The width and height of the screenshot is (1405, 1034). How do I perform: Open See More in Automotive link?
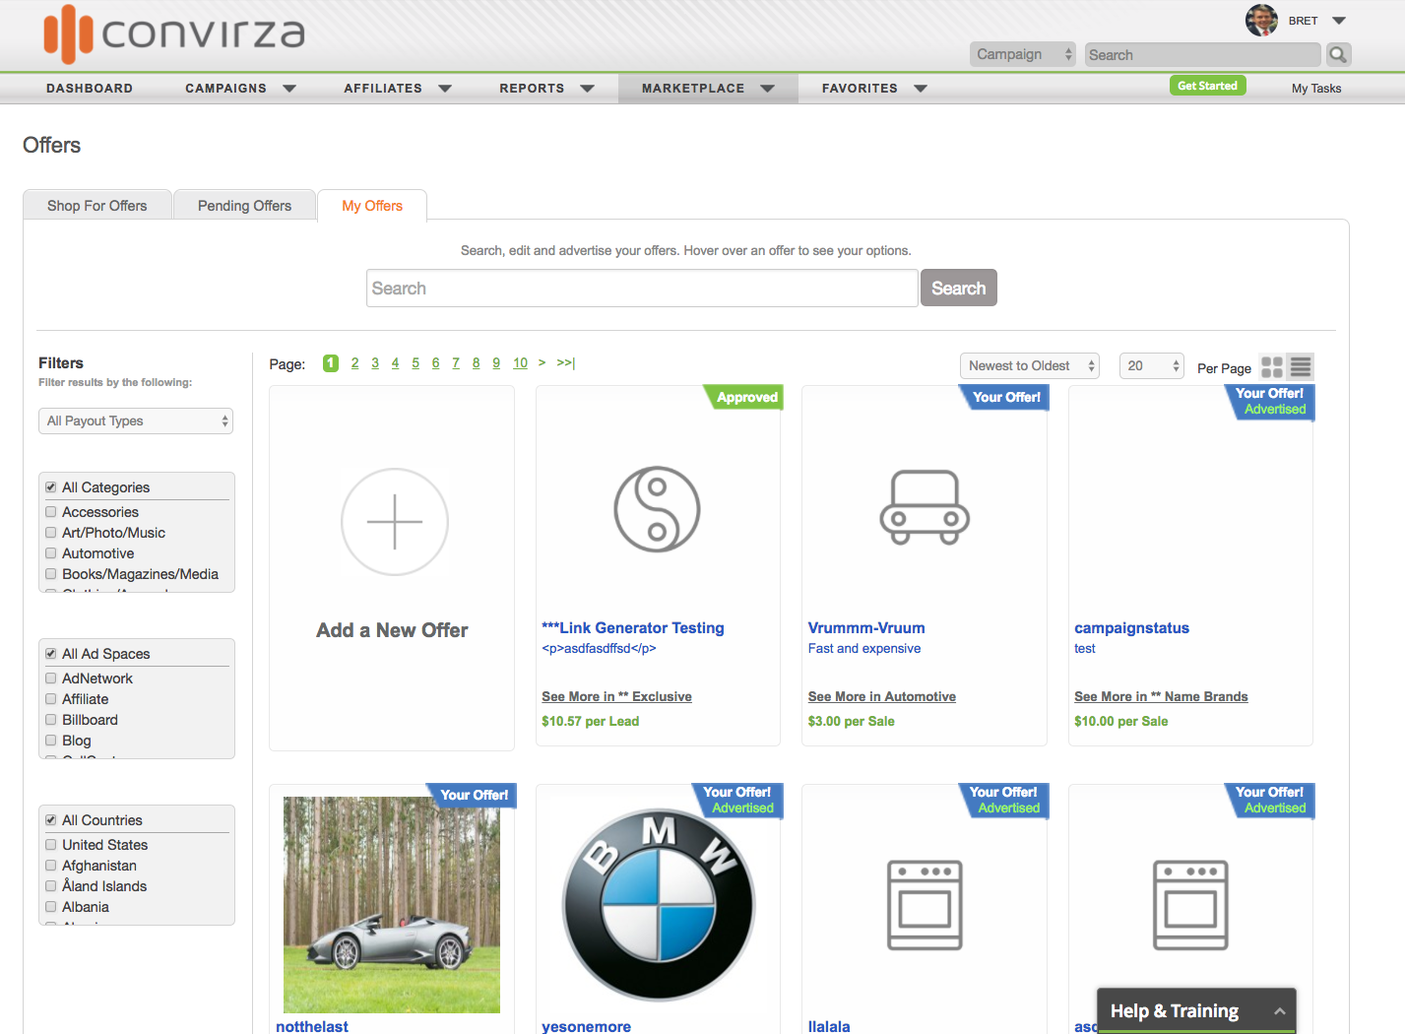pyautogui.click(x=882, y=697)
